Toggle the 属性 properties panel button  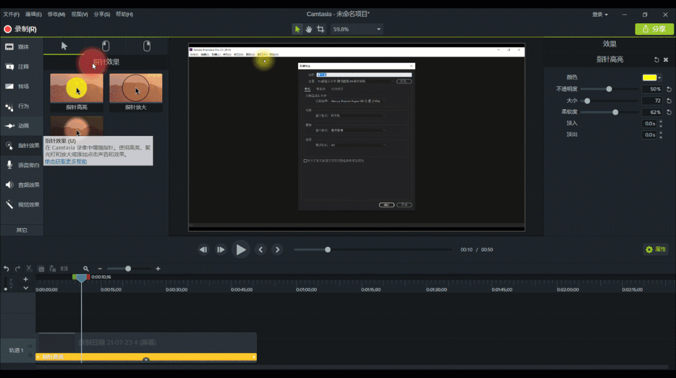click(x=656, y=249)
